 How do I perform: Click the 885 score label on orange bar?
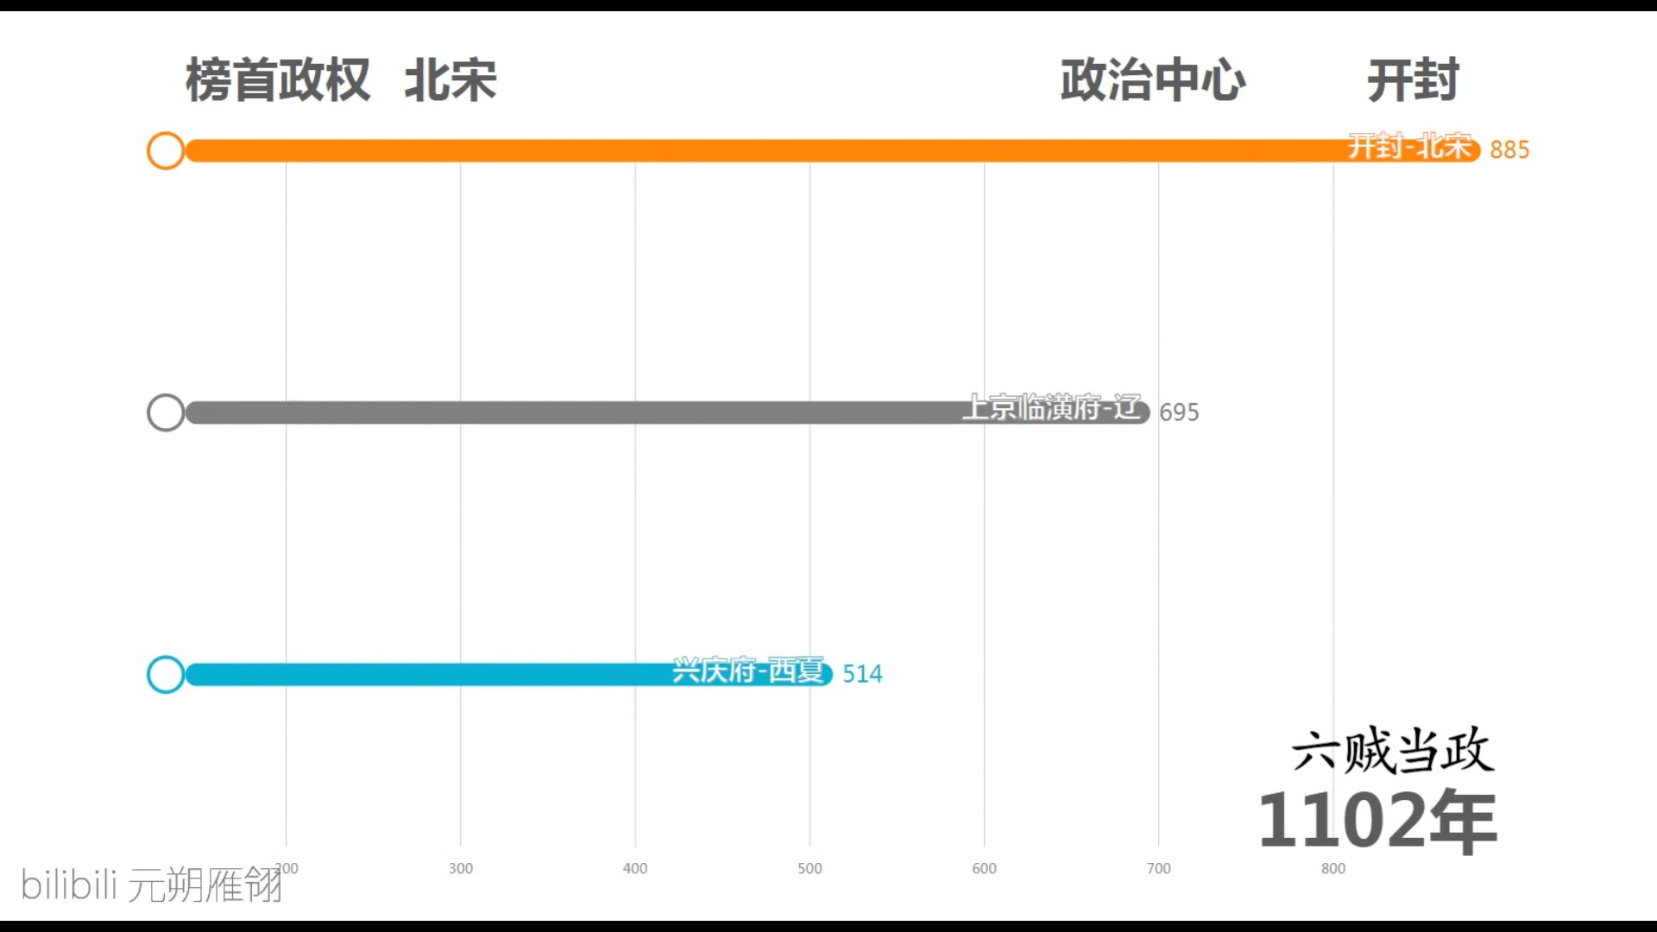[x=1508, y=149]
